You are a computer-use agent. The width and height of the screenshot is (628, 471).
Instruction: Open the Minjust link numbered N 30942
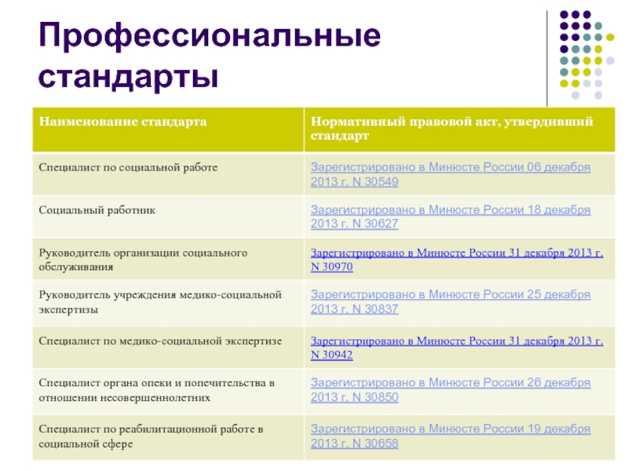click(457, 348)
